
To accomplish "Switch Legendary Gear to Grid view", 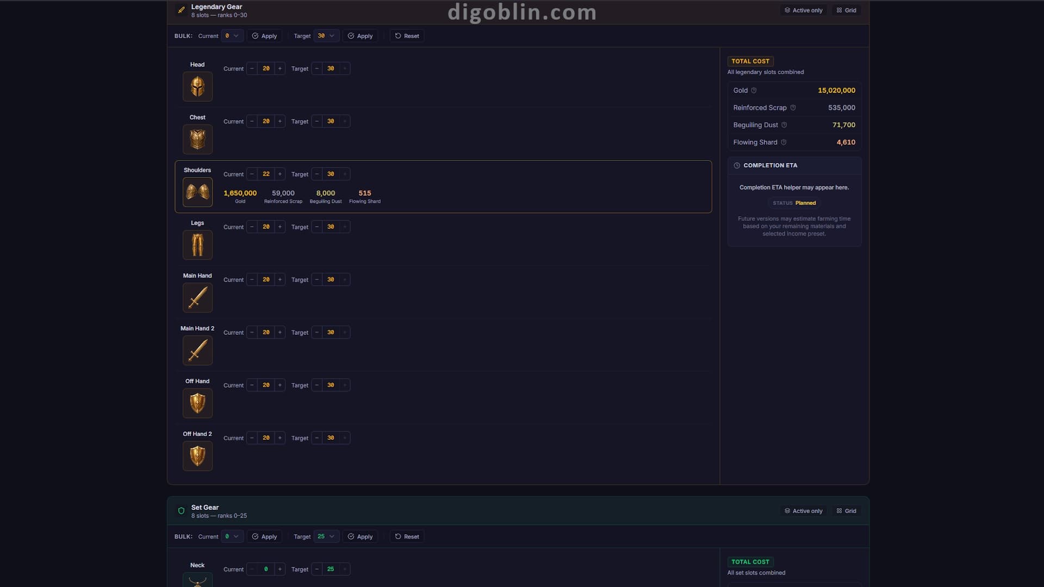I will [x=846, y=10].
